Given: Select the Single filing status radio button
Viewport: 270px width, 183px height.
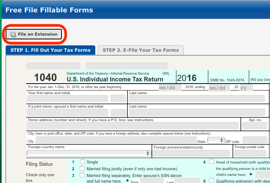Looking at the screenshot, I should [82, 162].
